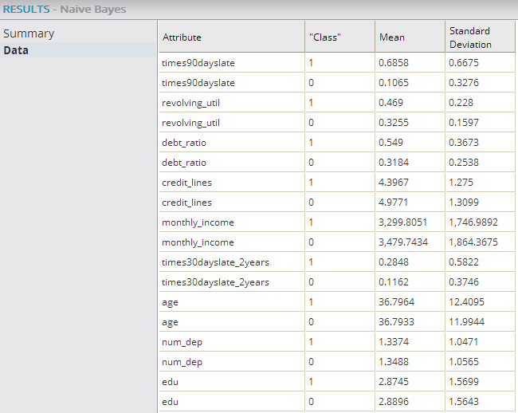Screen dimensions: 518x413
Task: Click the Mean column header
Action: click(391, 37)
